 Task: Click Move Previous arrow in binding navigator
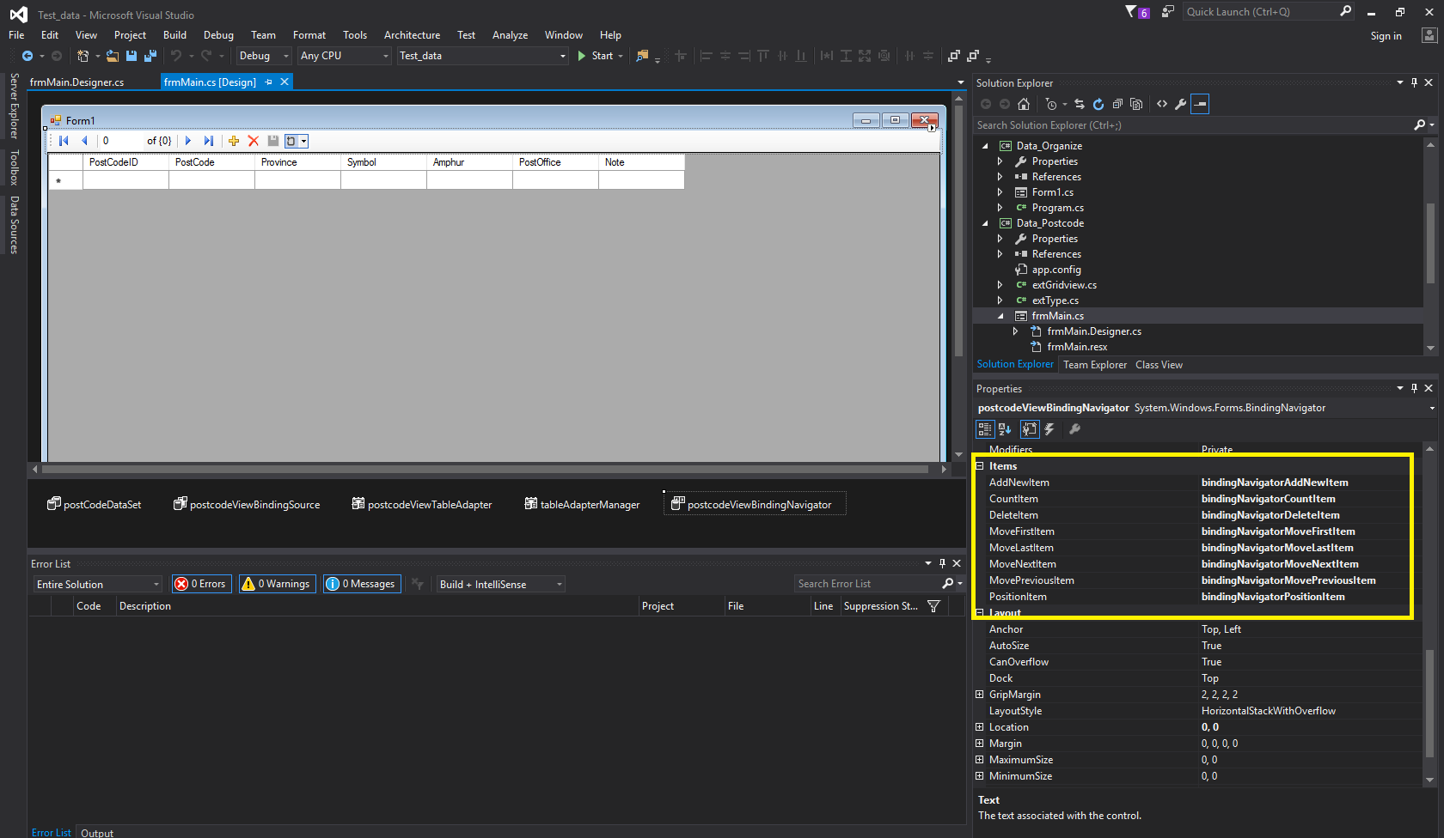84,141
